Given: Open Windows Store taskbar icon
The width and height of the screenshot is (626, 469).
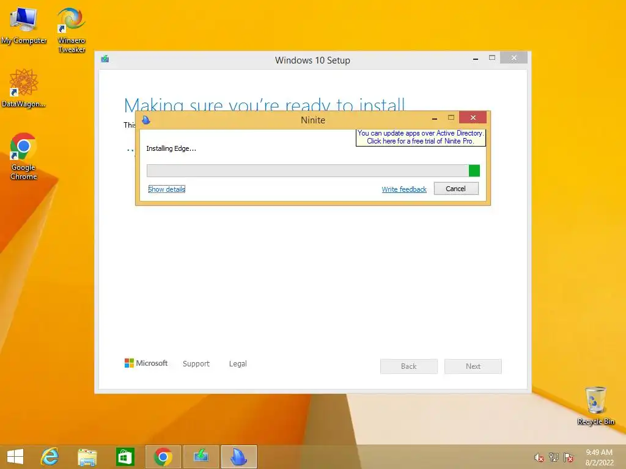Looking at the screenshot, I should pyautogui.click(x=125, y=457).
